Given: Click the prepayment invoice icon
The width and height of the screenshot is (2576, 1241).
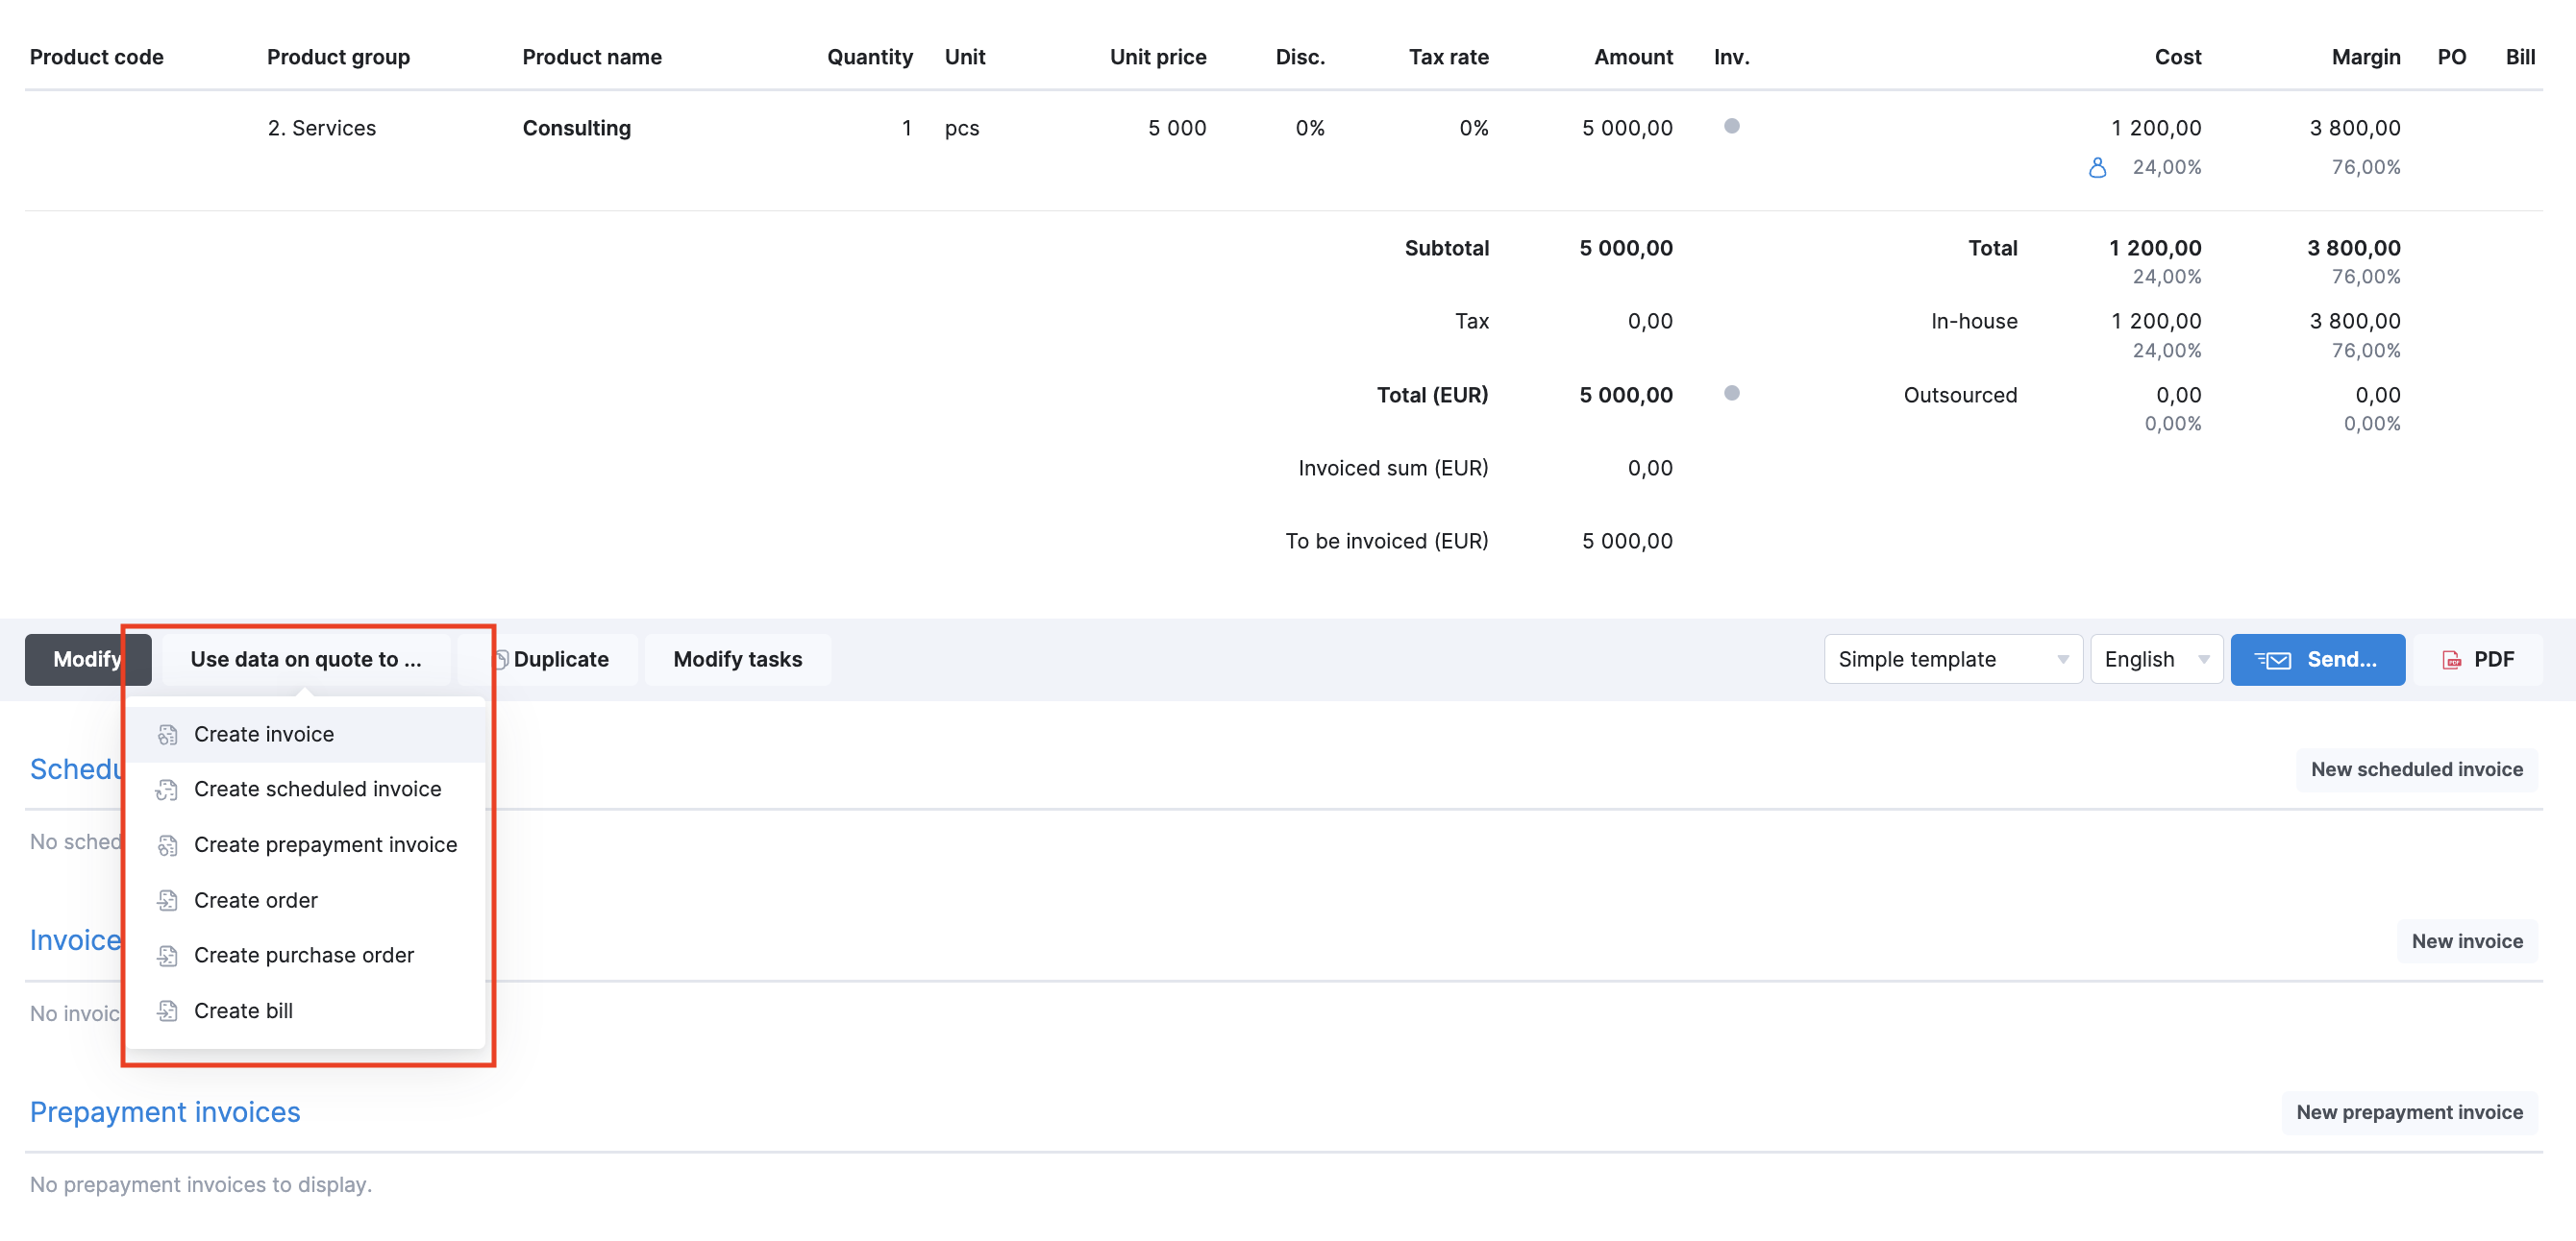Looking at the screenshot, I should (x=166, y=843).
